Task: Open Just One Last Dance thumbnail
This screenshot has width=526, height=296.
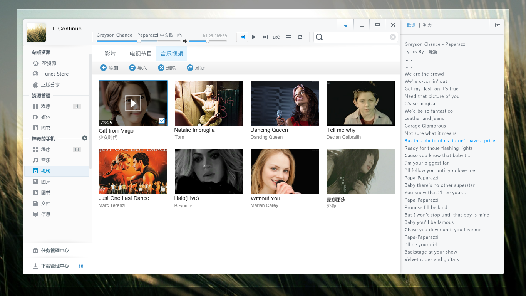Action: pos(133,172)
